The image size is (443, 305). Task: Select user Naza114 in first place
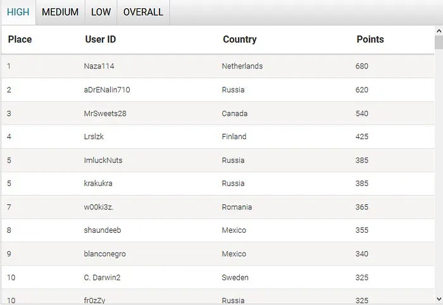pyautogui.click(x=99, y=66)
